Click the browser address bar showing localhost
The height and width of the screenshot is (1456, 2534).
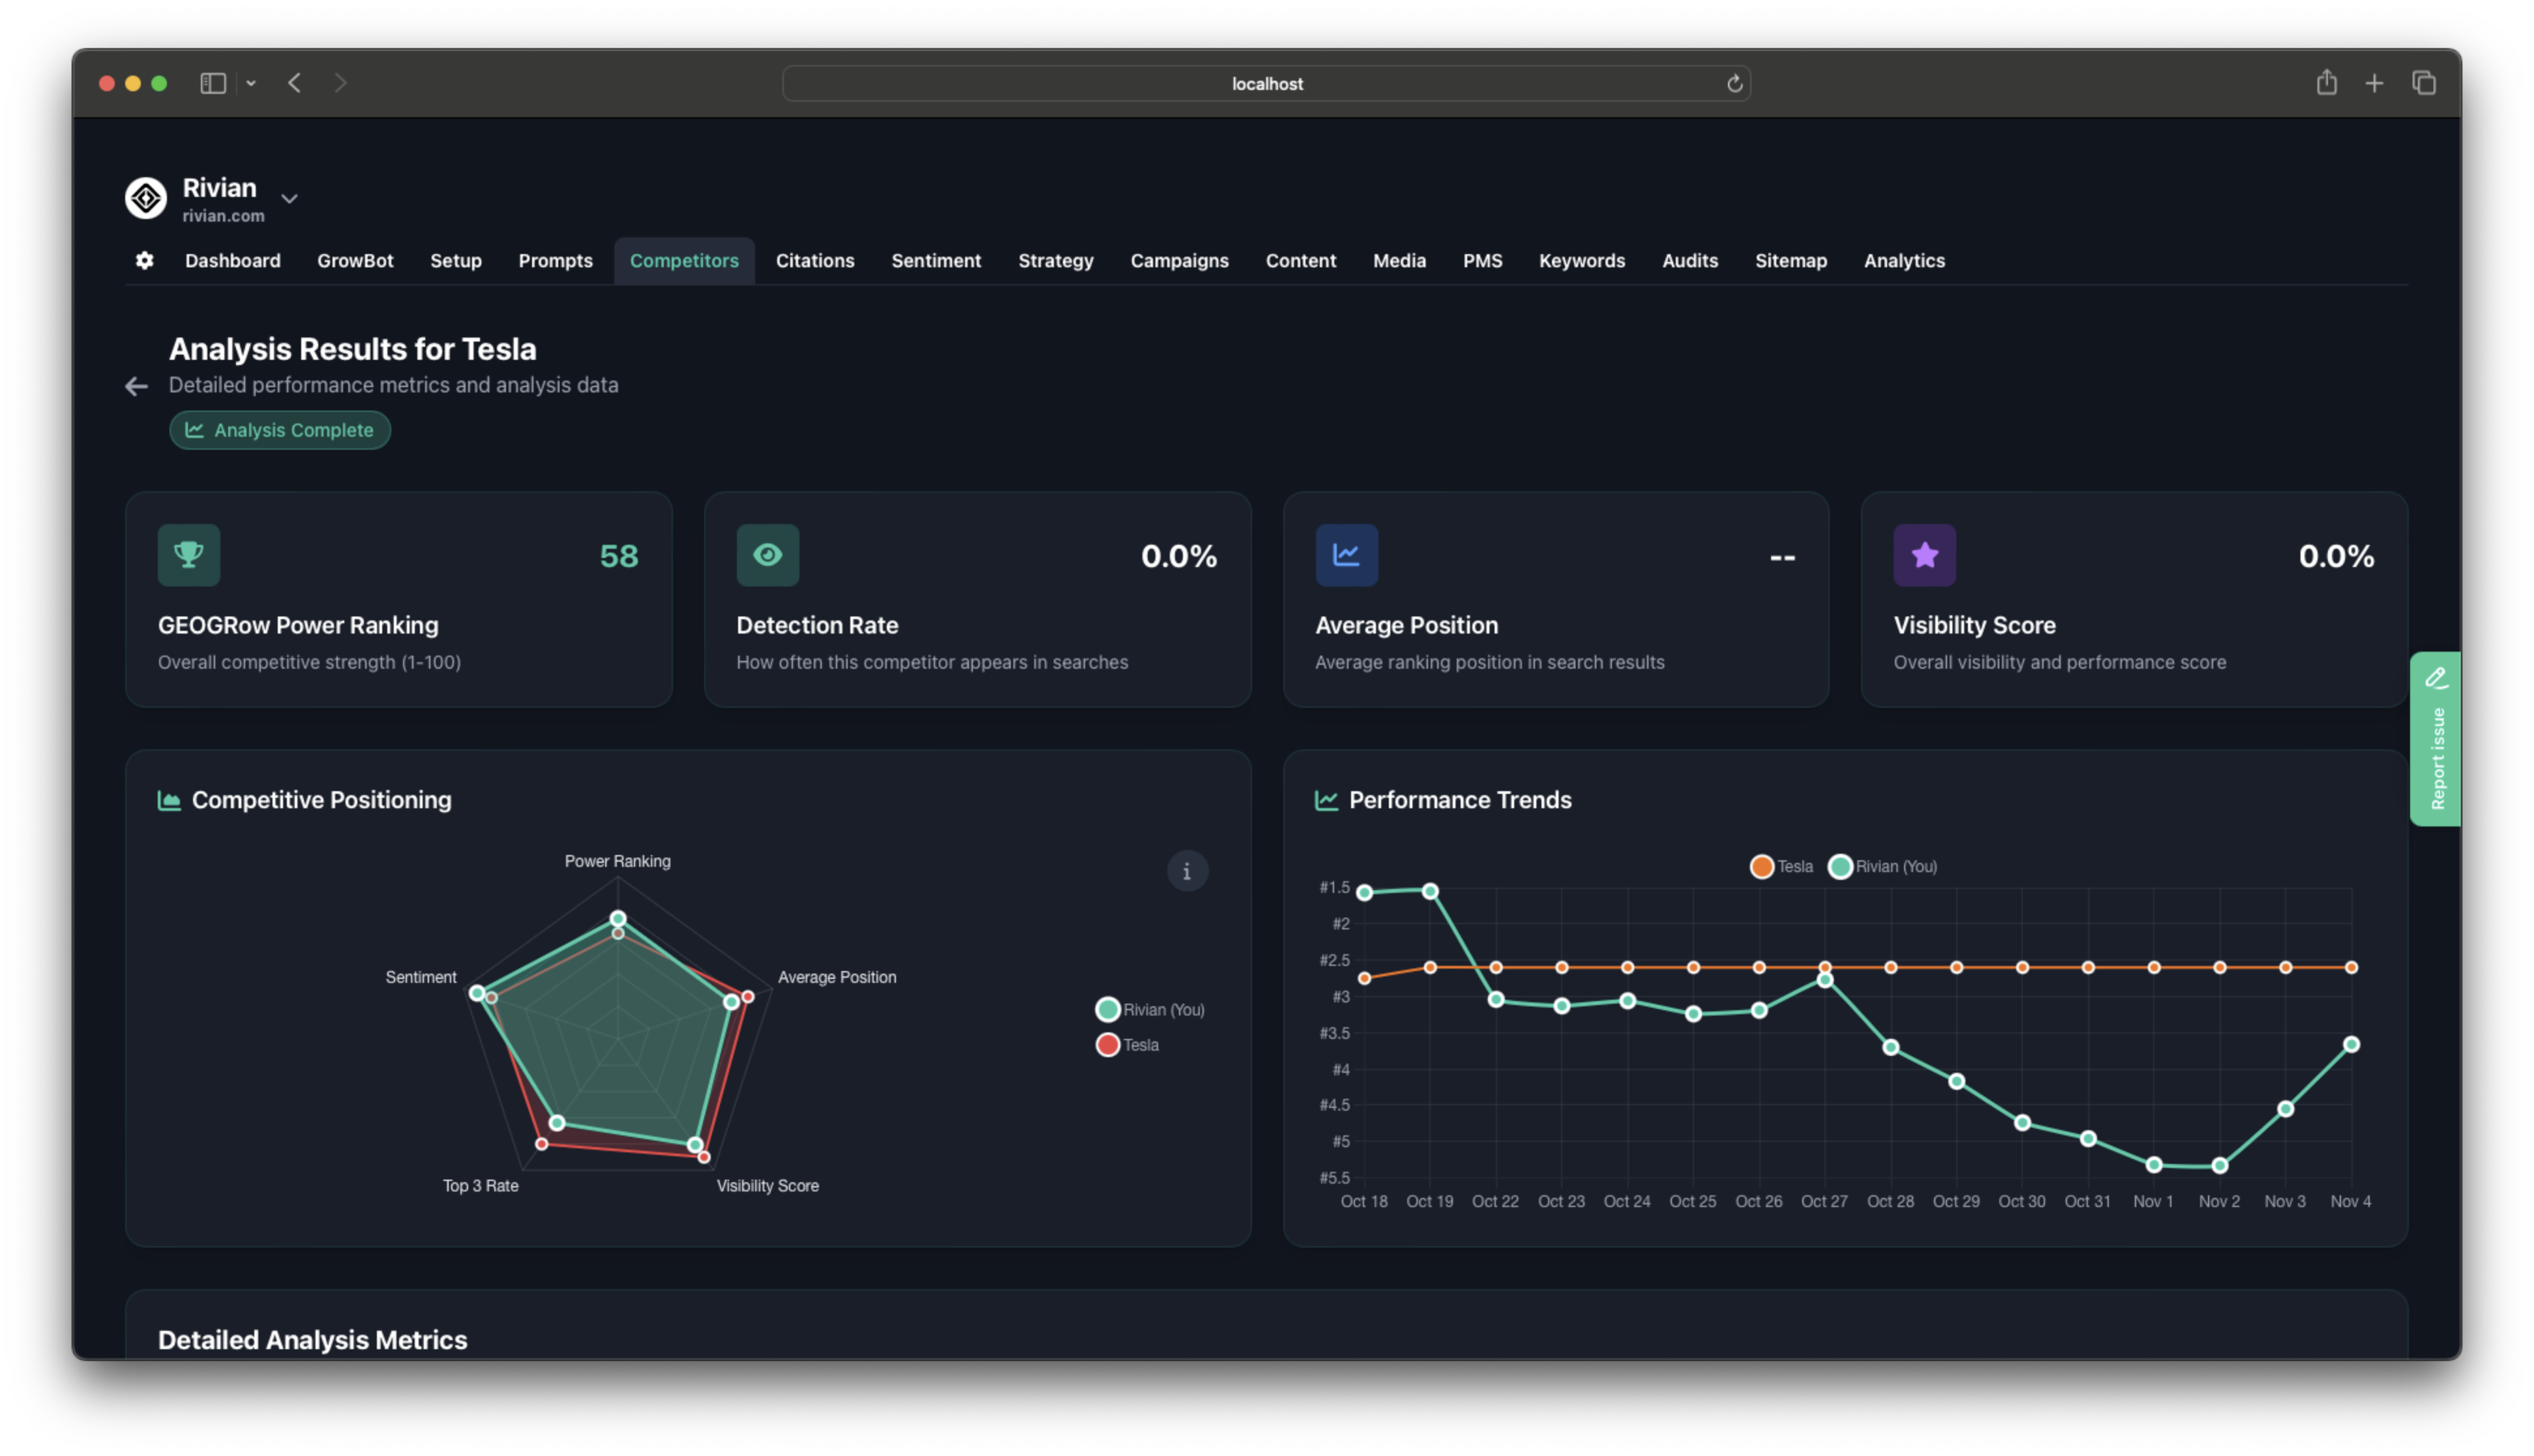(x=1266, y=83)
